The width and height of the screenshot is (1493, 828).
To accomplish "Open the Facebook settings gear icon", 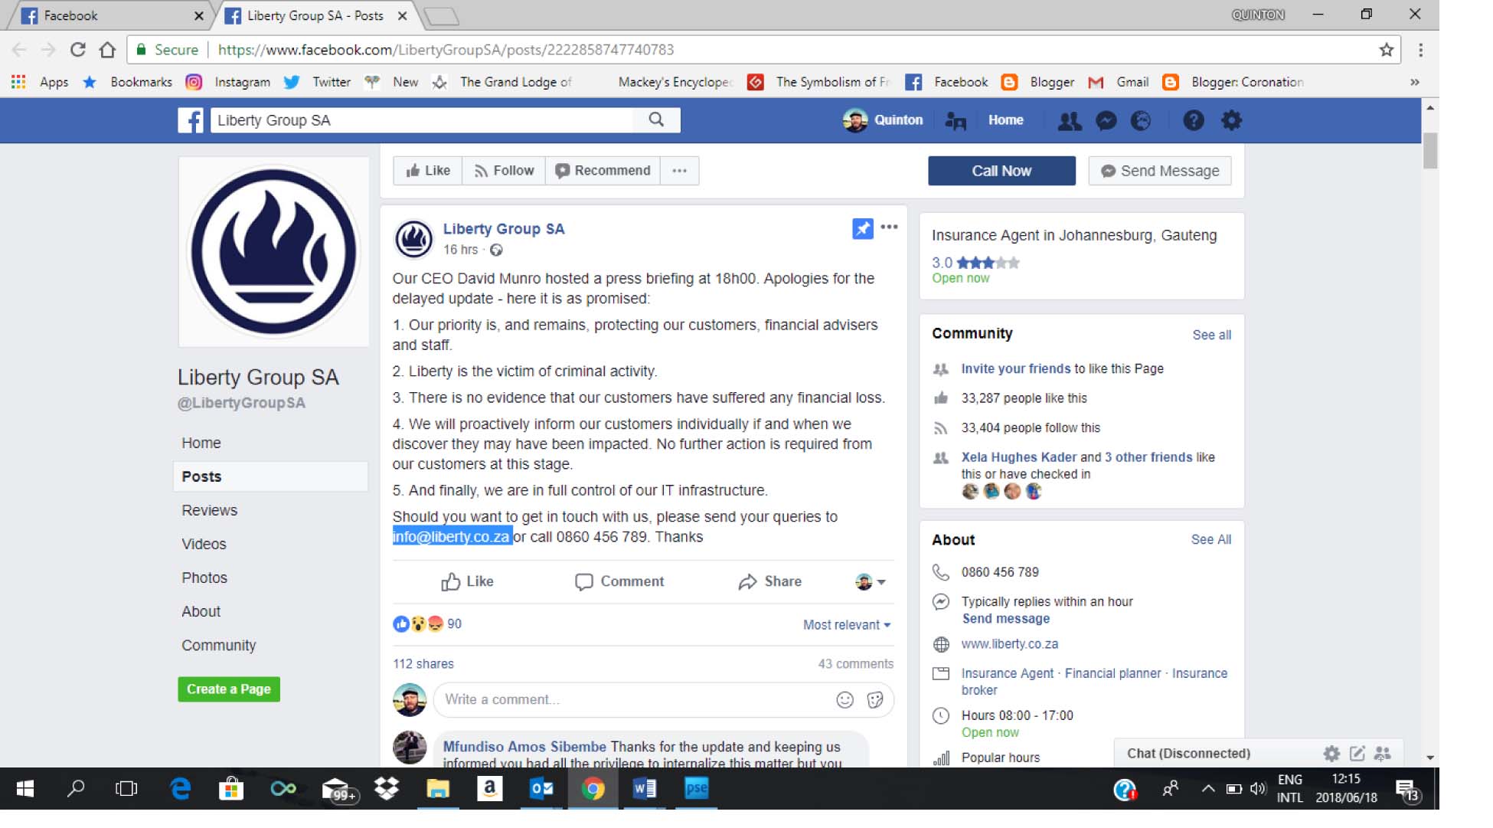I will tap(1231, 120).
